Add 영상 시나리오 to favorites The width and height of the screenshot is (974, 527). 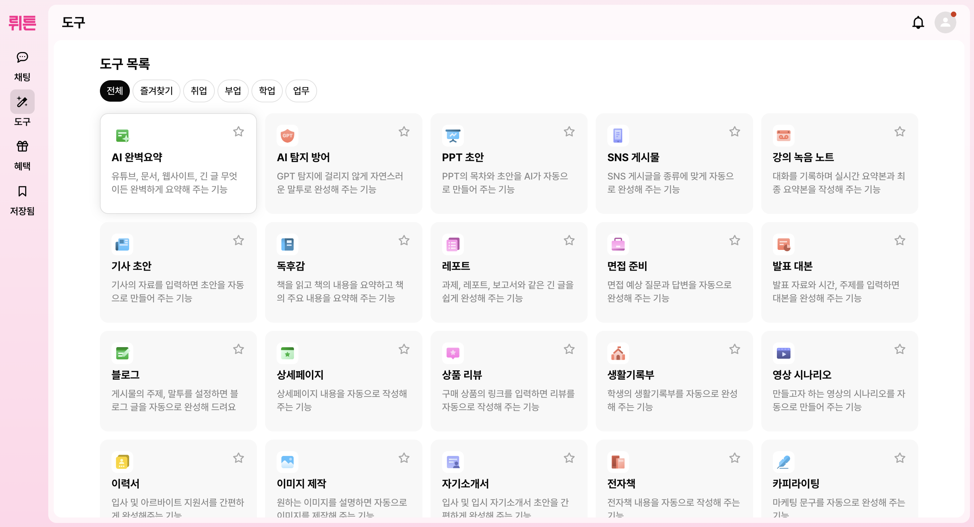click(x=900, y=349)
